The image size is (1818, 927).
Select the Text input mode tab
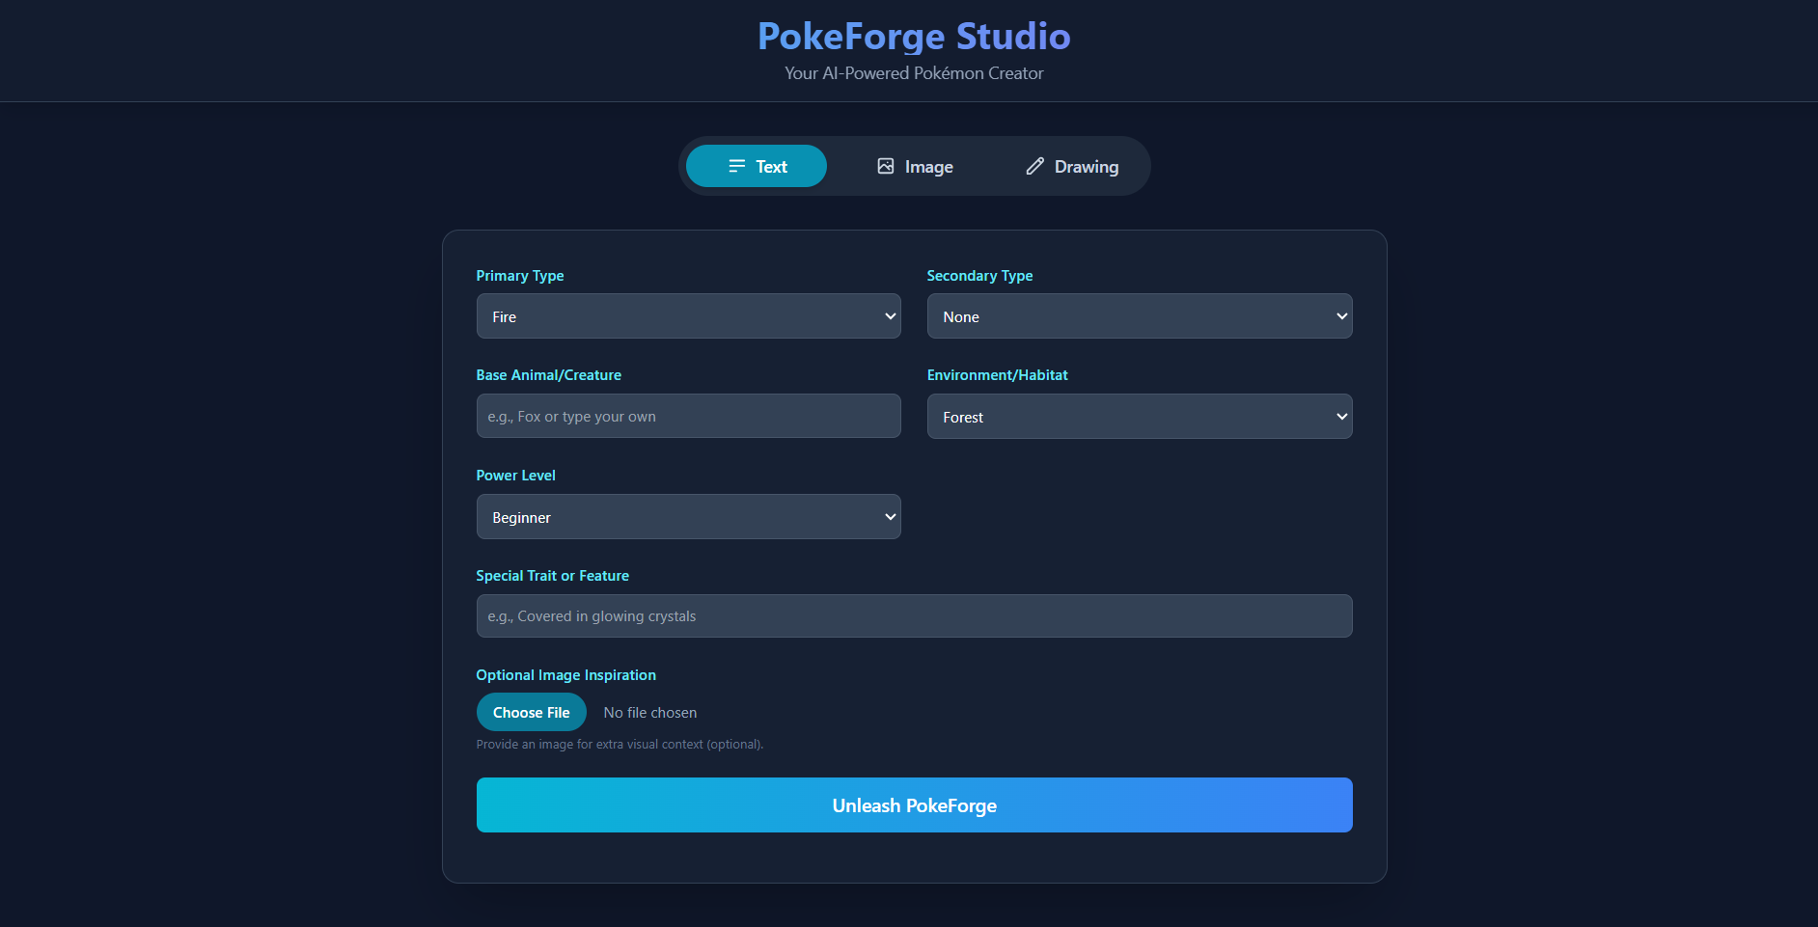pyautogui.click(x=757, y=166)
